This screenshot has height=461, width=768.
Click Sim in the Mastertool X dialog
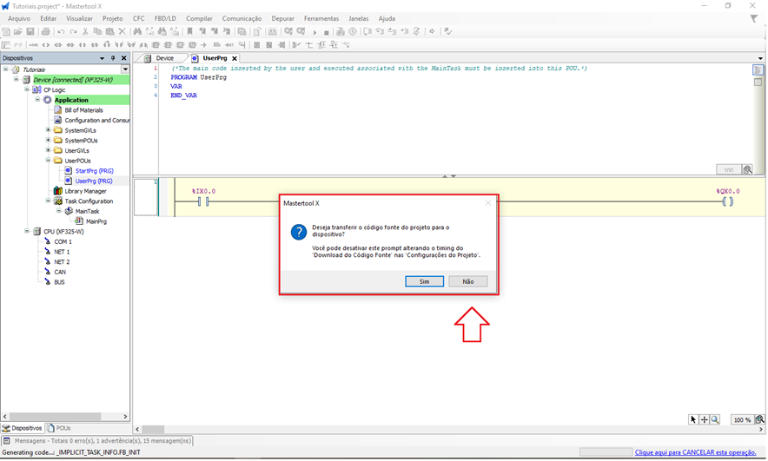click(x=424, y=281)
